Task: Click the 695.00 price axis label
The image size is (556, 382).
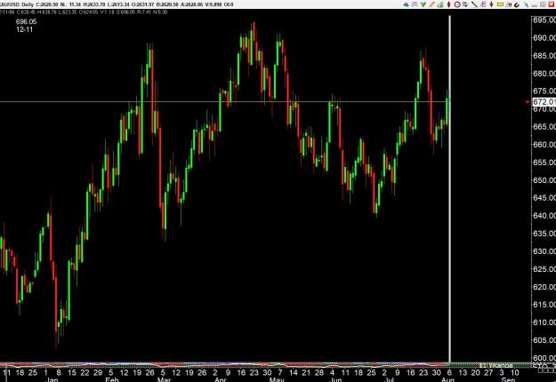Action: pos(544,20)
